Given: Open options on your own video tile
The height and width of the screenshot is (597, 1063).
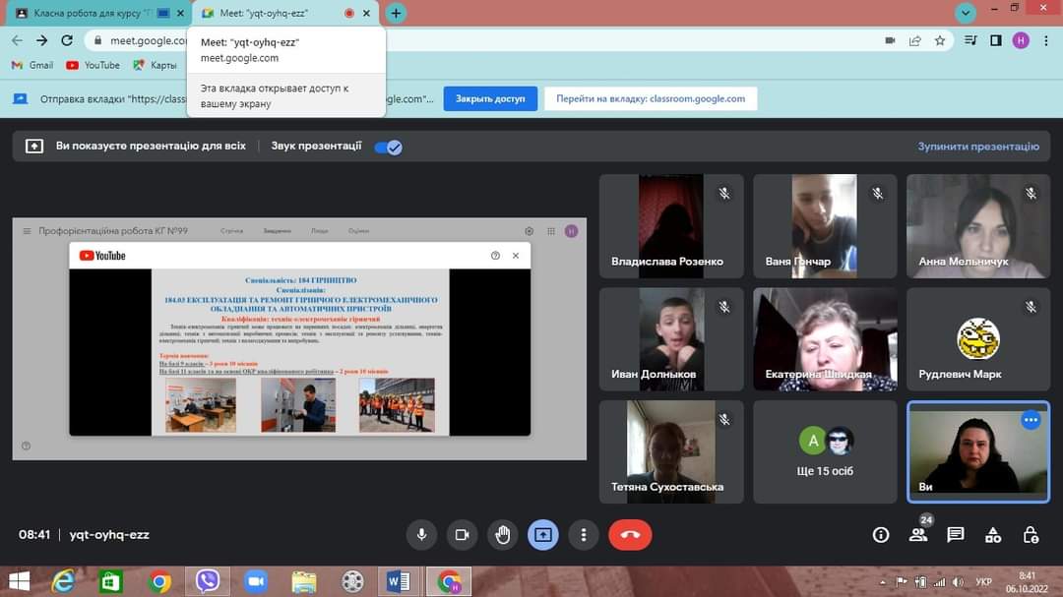Looking at the screenshot, I should click(1031, 420).
